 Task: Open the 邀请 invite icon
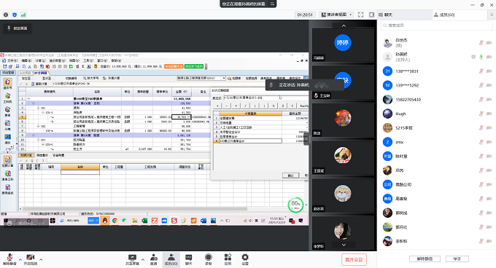coord(154,259)
